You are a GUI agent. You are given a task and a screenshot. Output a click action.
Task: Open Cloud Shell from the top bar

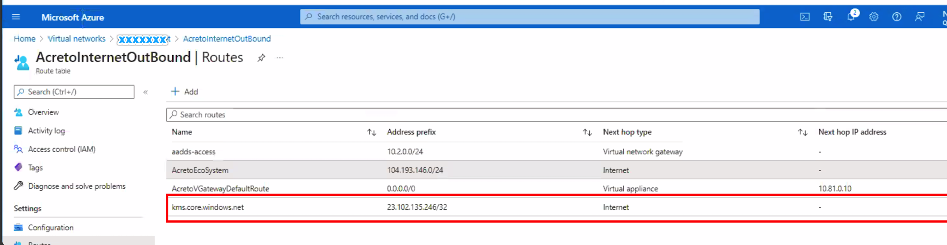point(804,17)
